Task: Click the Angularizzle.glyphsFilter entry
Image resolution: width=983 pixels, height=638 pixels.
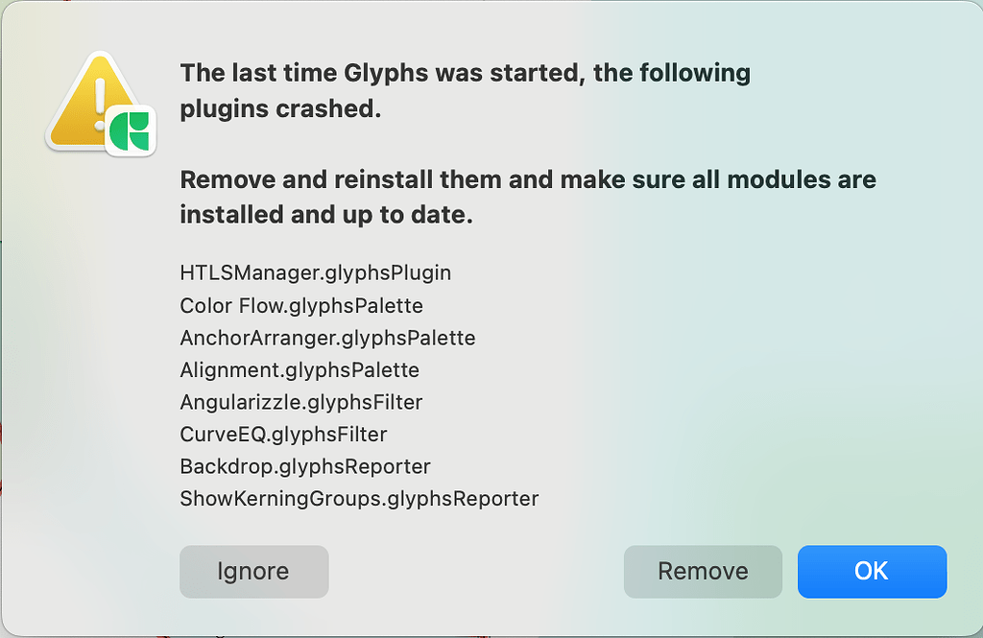Action: pos(300,402)
